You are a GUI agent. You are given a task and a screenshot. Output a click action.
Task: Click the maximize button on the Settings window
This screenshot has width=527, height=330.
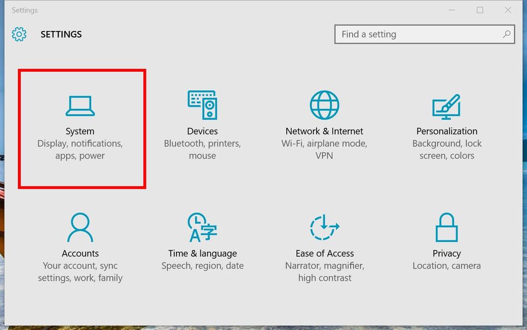point(480,10)
